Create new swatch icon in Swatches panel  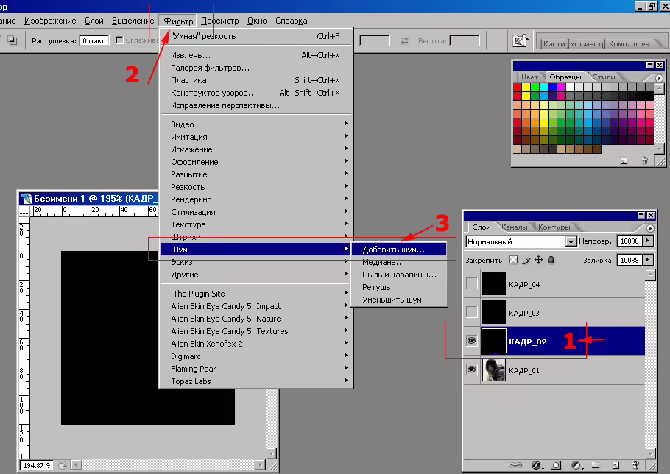(624, 160)
